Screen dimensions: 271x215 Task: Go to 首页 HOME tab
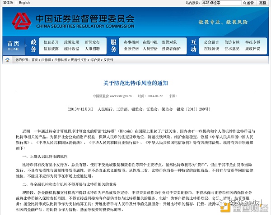click(13, 45)
